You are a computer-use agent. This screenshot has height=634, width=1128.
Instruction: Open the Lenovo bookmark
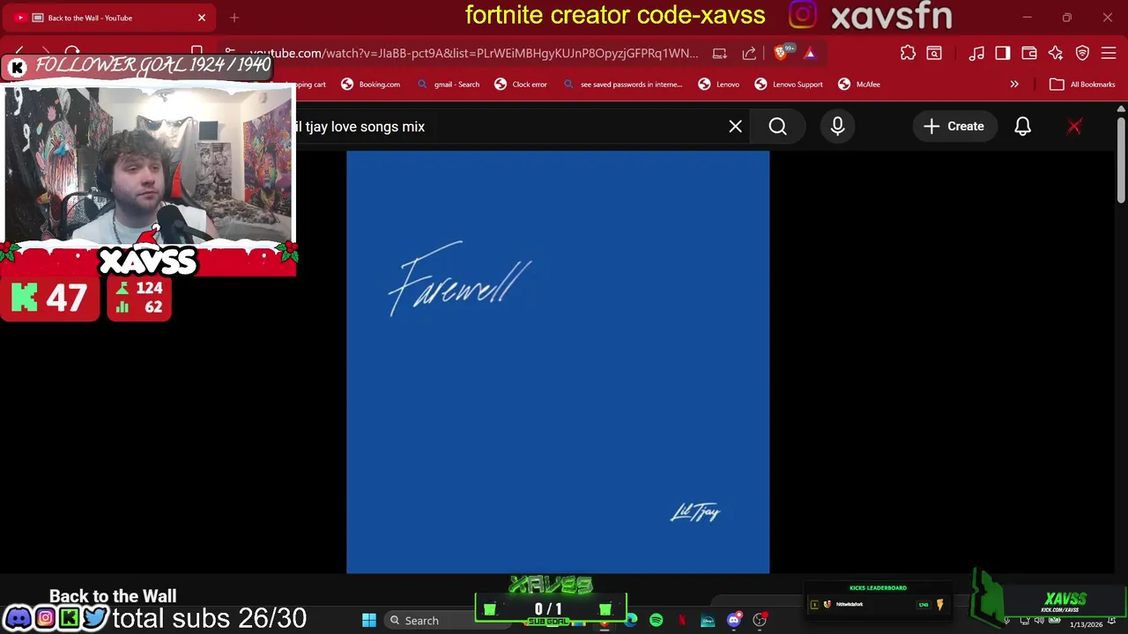click(719, 85)
